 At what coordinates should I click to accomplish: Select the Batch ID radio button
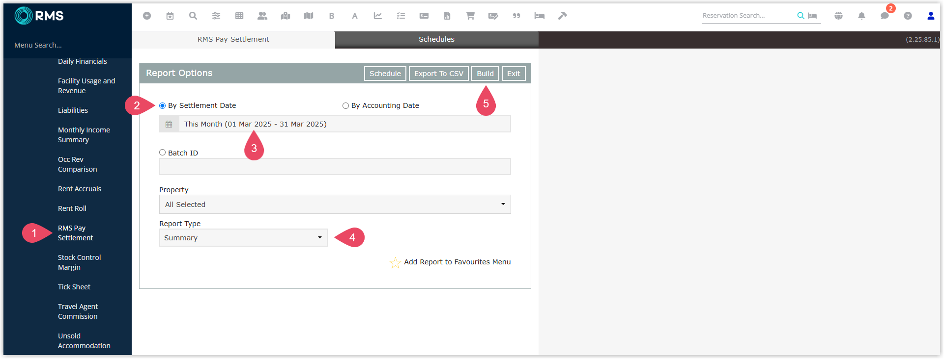[x=163, y=153]
